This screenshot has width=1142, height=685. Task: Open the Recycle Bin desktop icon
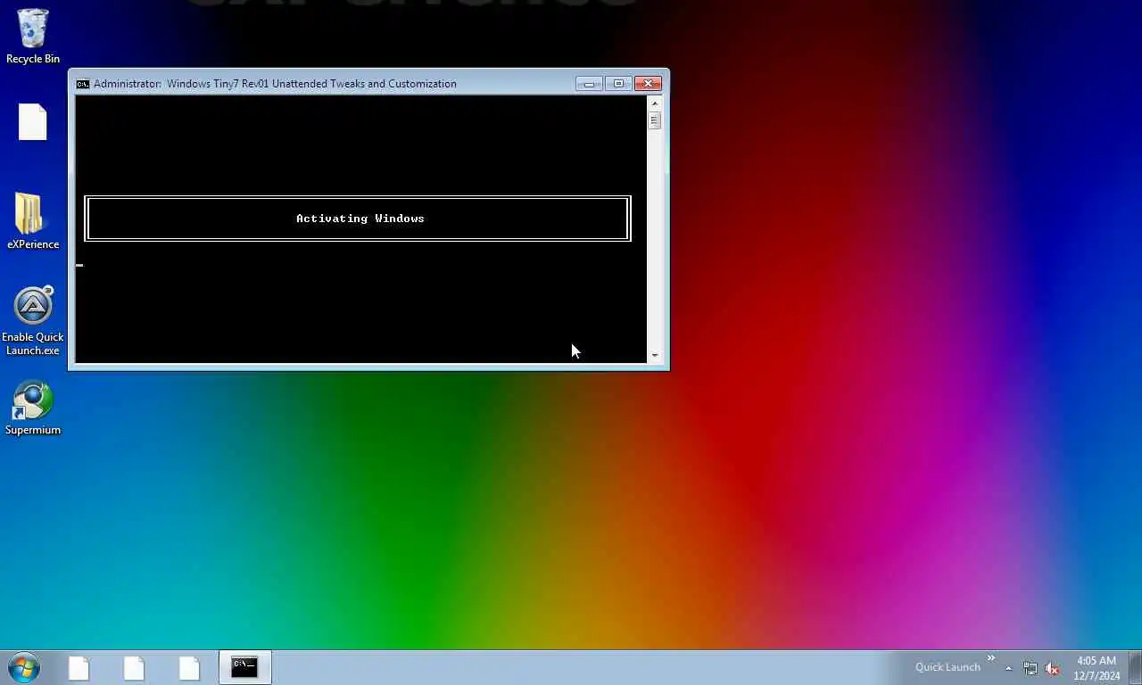click(x=33, y=37)
